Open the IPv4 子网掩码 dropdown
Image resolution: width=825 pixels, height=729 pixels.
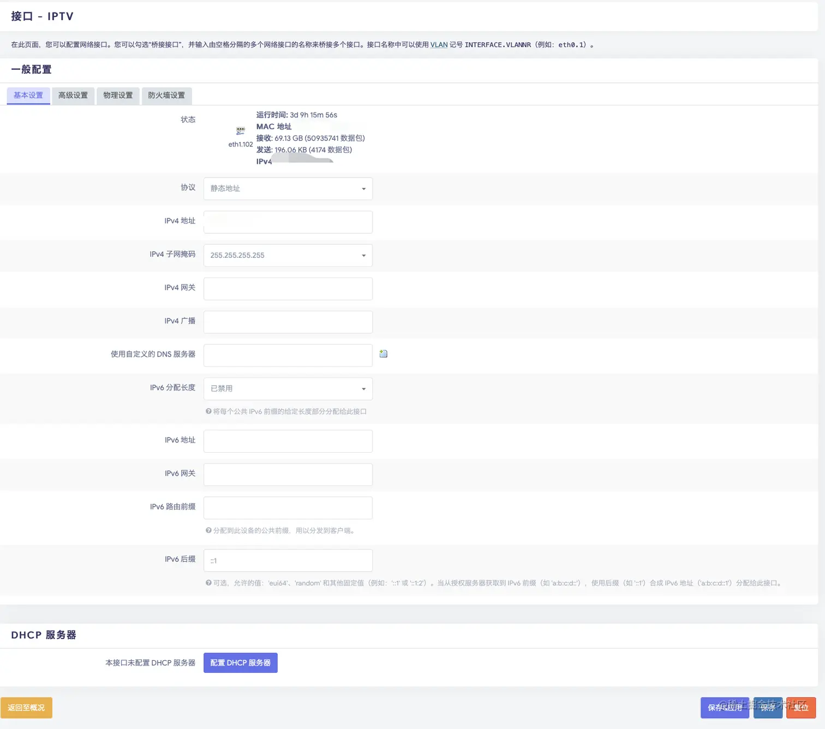point(288,255)
